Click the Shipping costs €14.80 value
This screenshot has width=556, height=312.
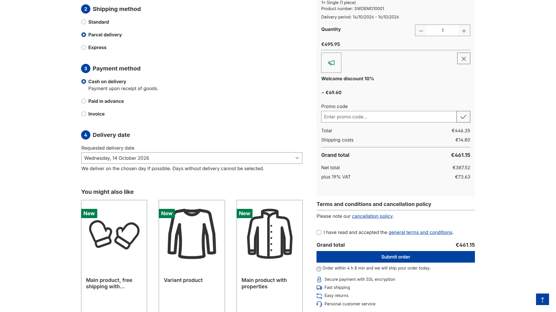click(463, 140)
